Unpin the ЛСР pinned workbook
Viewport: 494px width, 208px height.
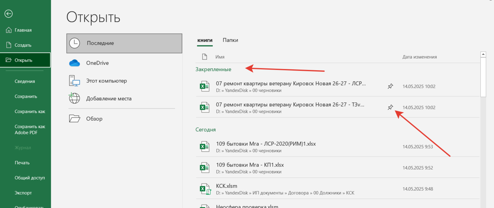click(x=390, y=86)
